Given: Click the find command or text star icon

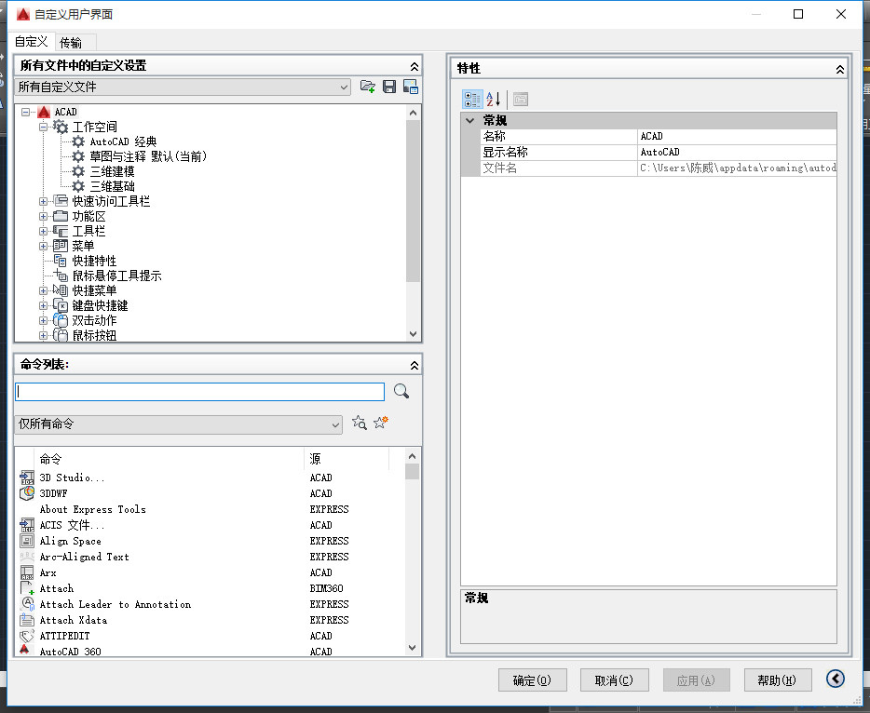Looking at the screenshot, I should (x=359, y=423).
